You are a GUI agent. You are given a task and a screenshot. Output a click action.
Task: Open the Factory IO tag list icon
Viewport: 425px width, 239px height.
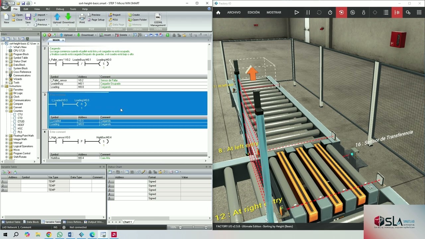[x=386, y=13]
